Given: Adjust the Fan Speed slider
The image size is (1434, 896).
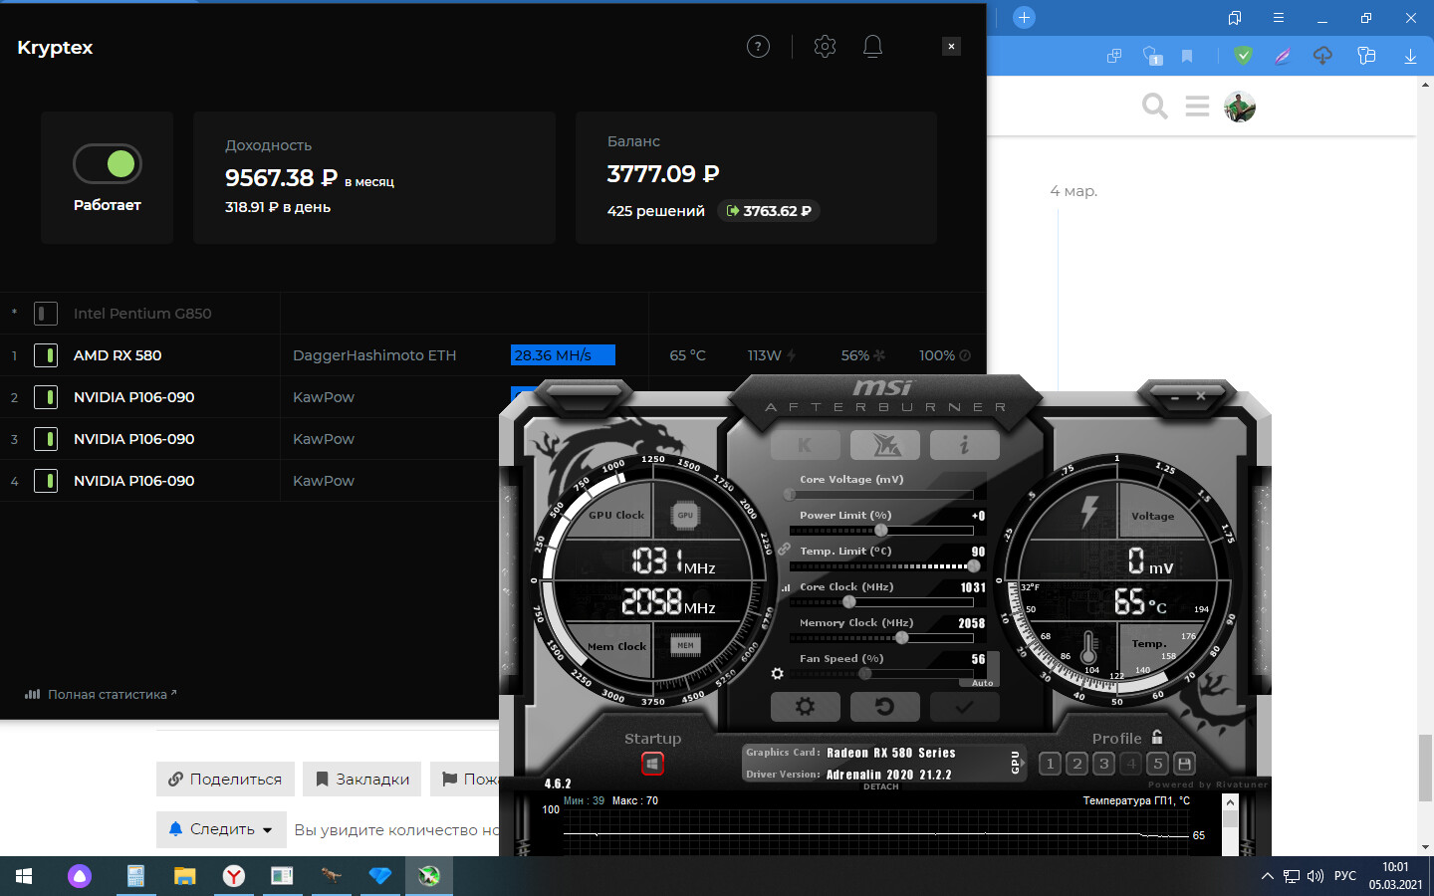Looking at the screenshot, I should tap(881, 673).
